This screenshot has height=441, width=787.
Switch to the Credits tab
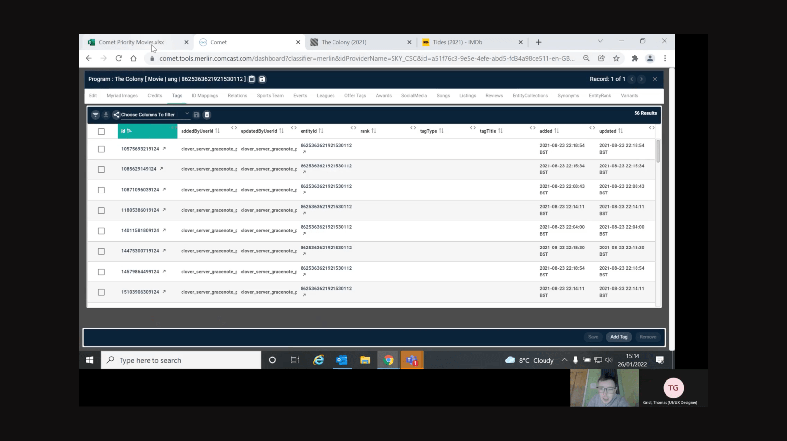pos(154,96)
